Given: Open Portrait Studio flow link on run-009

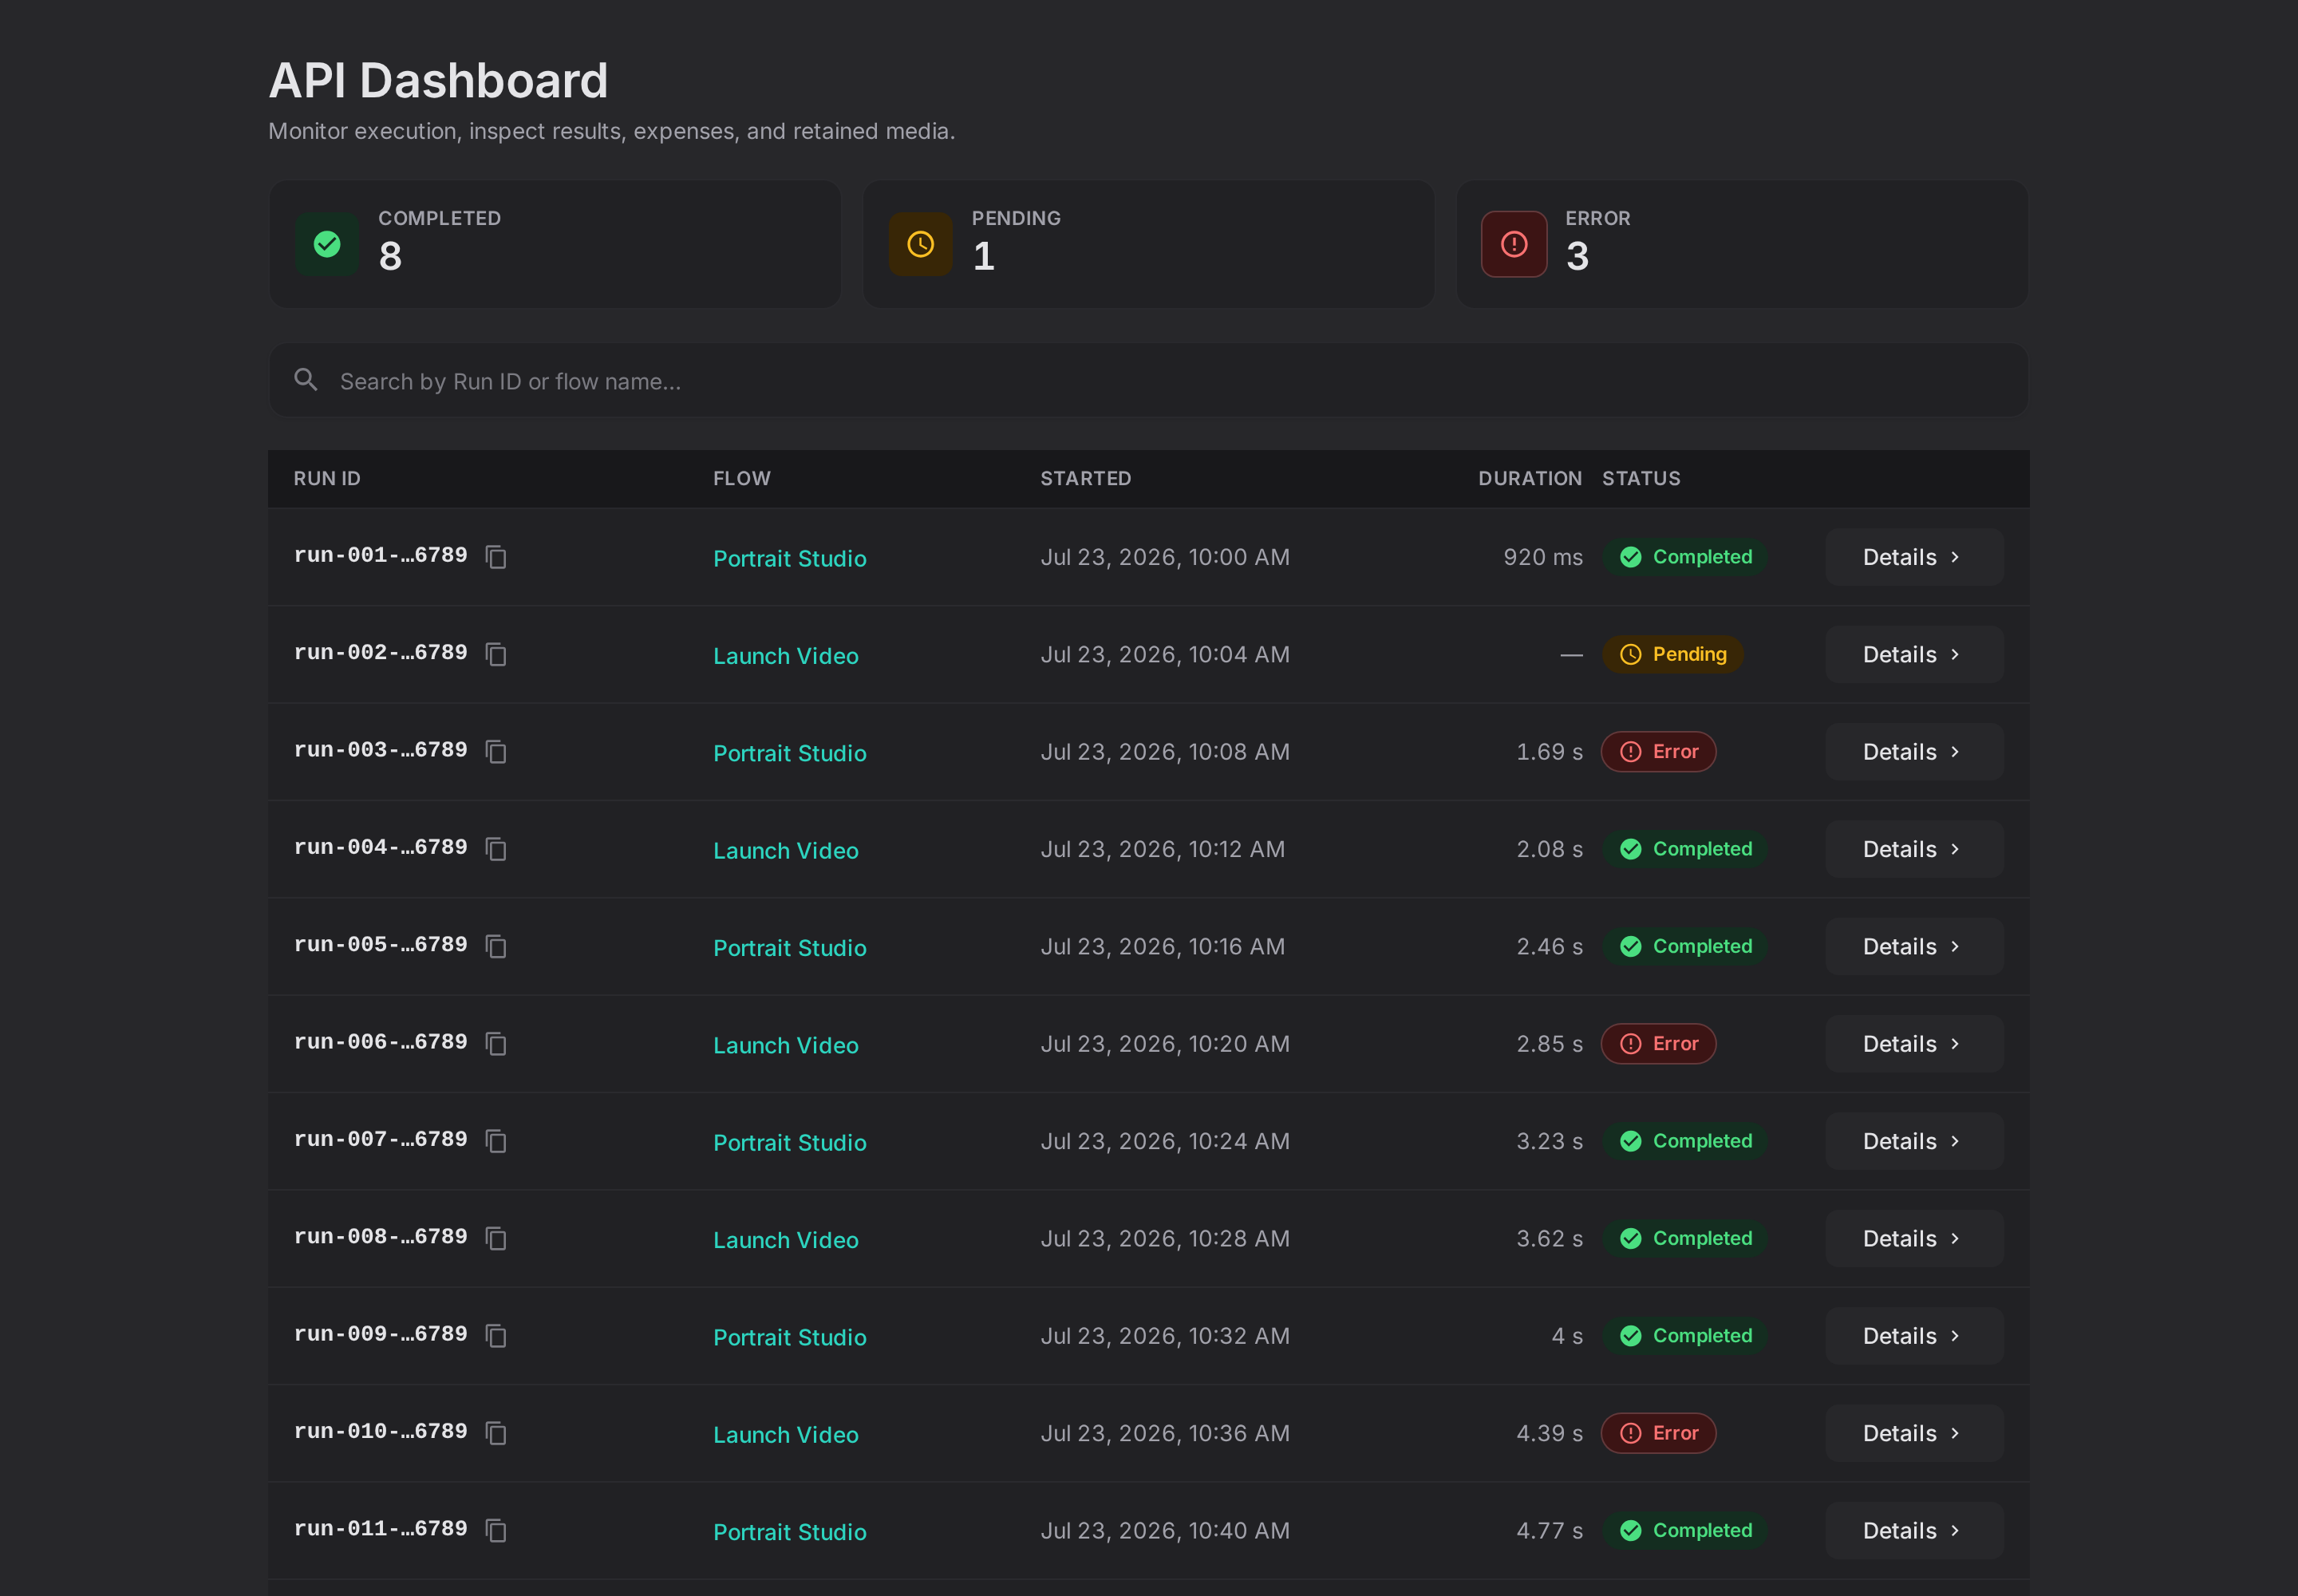Looking at the screenshot, I should [x=789, y=1337].
